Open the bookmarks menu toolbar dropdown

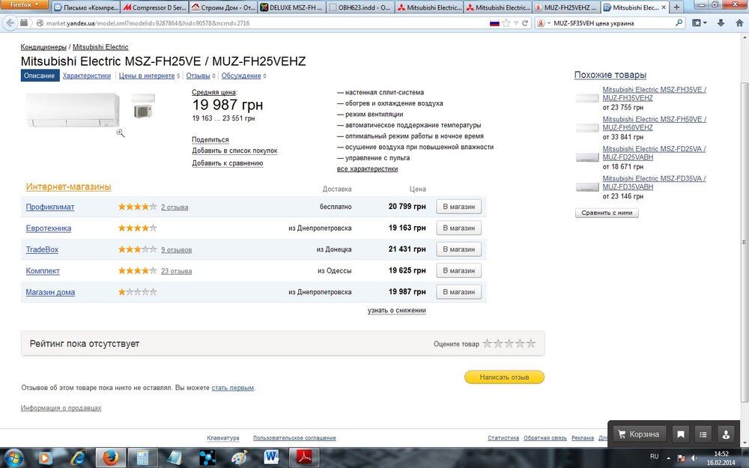tap(700, 23)
